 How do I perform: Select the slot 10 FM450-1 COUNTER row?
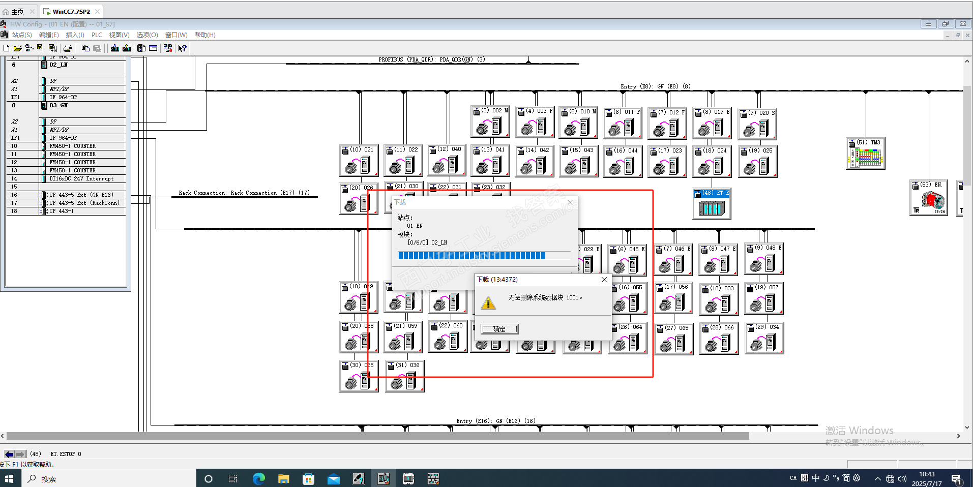pos(66,146)
